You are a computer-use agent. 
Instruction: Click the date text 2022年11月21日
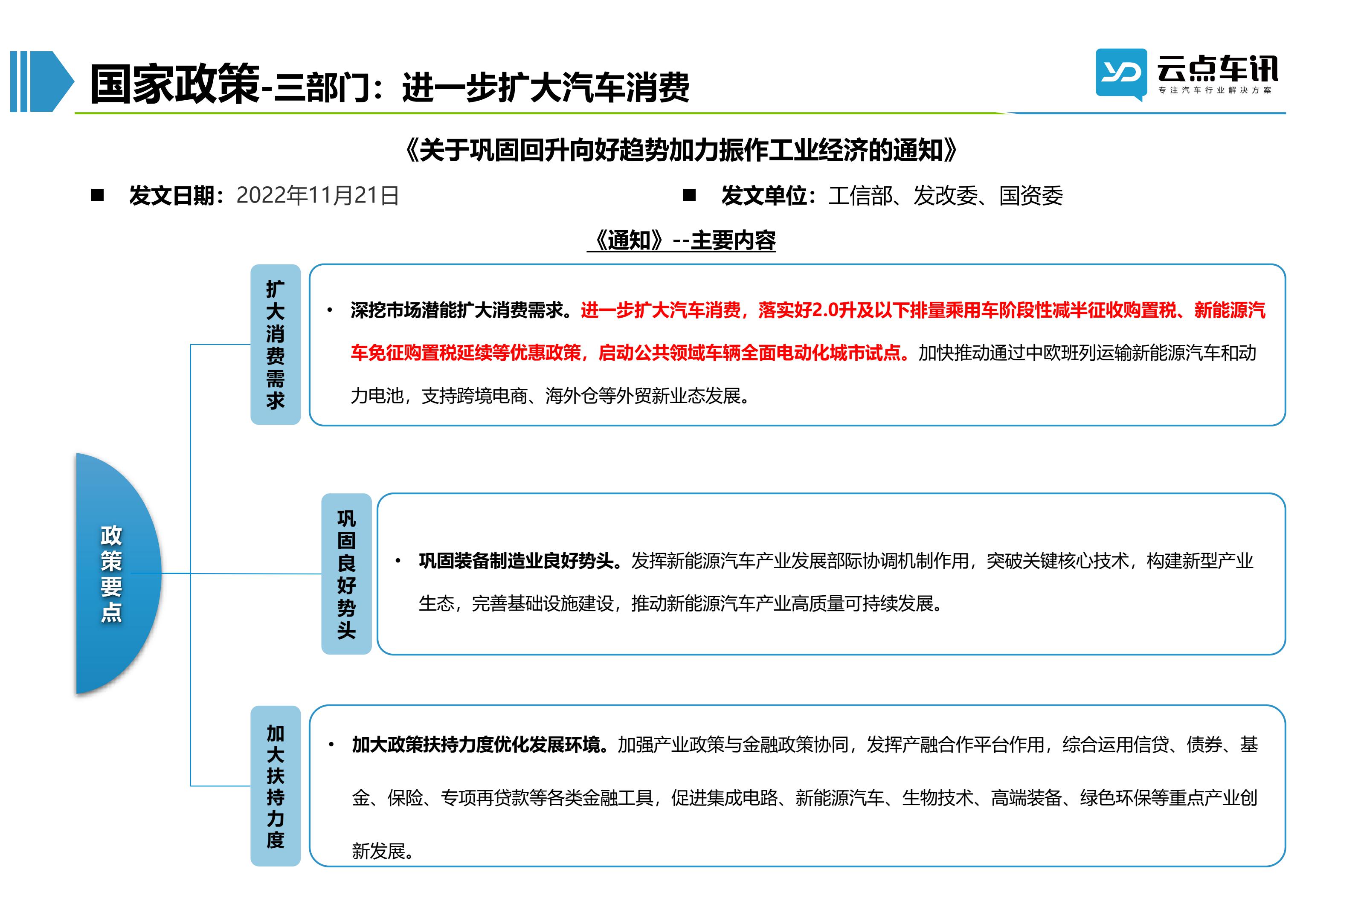(x=318, y=195)
